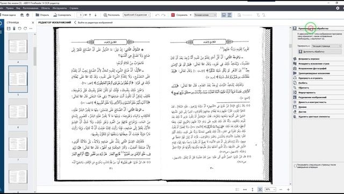Open the document layout mode dropdown (Точная копия)
This screenshot has height=194, width=344.
[205, 15]
